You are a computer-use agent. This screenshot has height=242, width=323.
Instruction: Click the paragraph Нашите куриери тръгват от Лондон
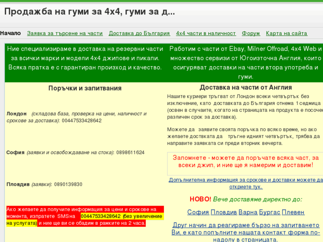(x=245, y=107)
